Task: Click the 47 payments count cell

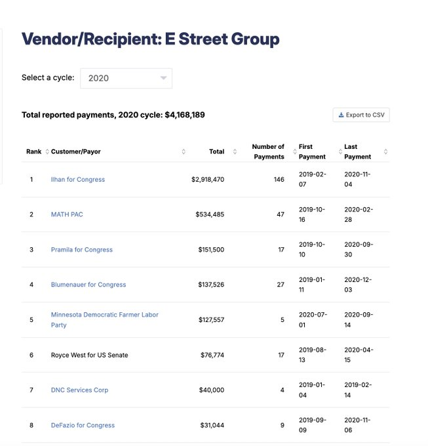Action: click(281, 214)
